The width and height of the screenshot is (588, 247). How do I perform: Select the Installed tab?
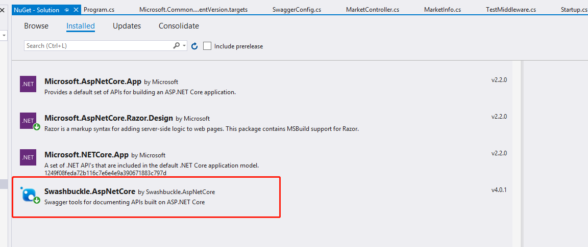(81, 26)
